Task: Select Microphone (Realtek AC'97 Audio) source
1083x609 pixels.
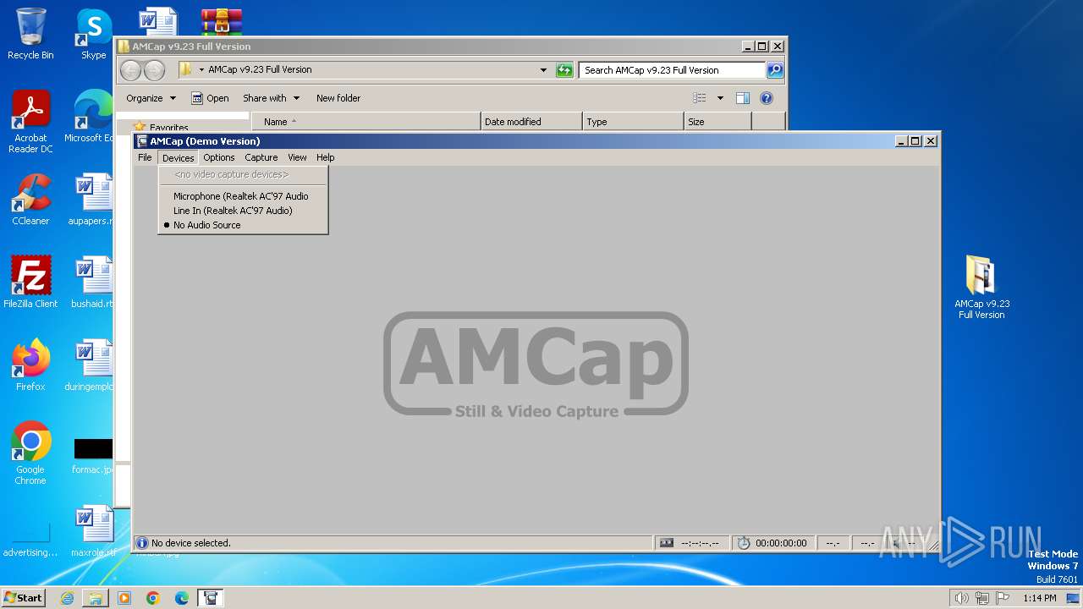Action: 243,196
